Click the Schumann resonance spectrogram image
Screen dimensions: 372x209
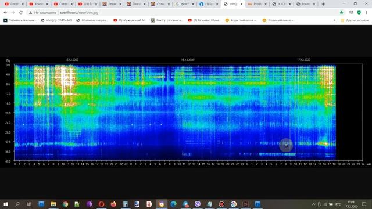tap(186, 112)
